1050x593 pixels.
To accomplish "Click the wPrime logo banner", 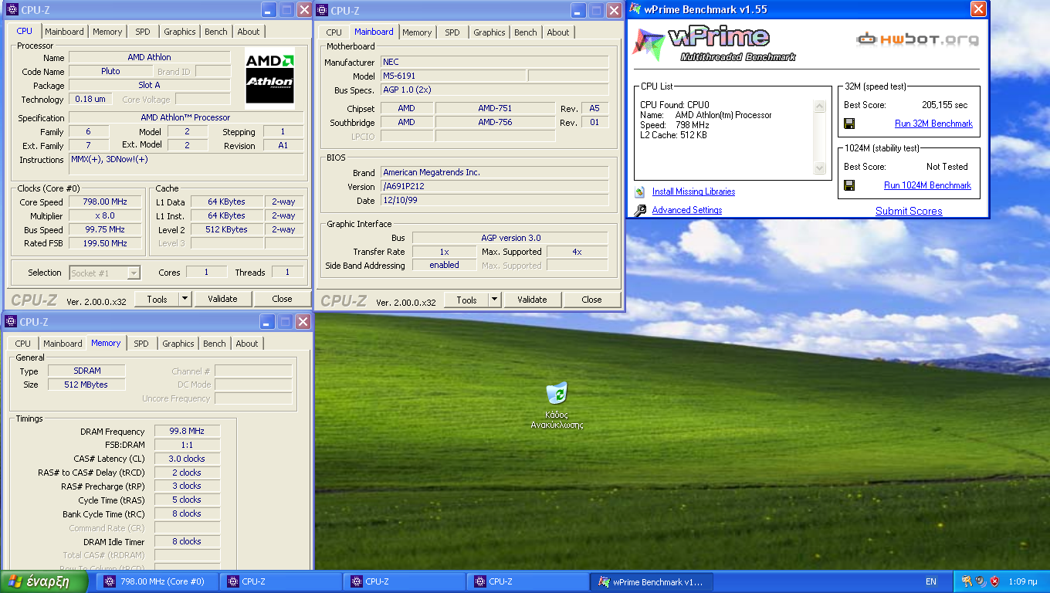I will 715,43.
